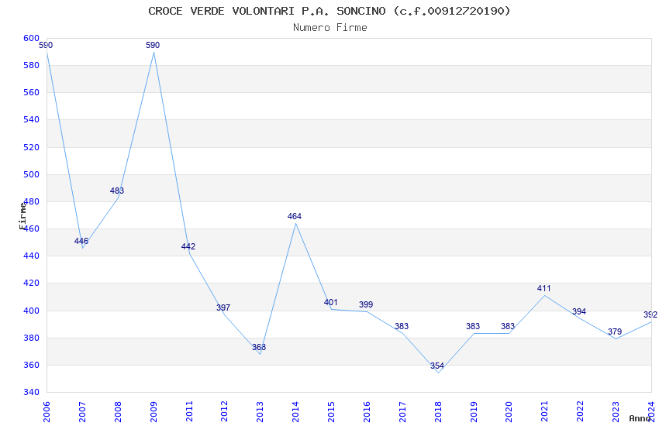Click the 340 tick on the y-axis
659x426 pixels.
(31, 392)
